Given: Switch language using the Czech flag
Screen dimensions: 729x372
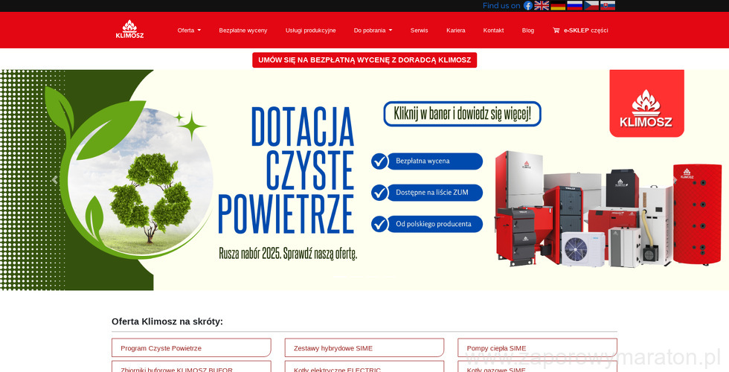Looking at the screenshot, I should [591, 6].
